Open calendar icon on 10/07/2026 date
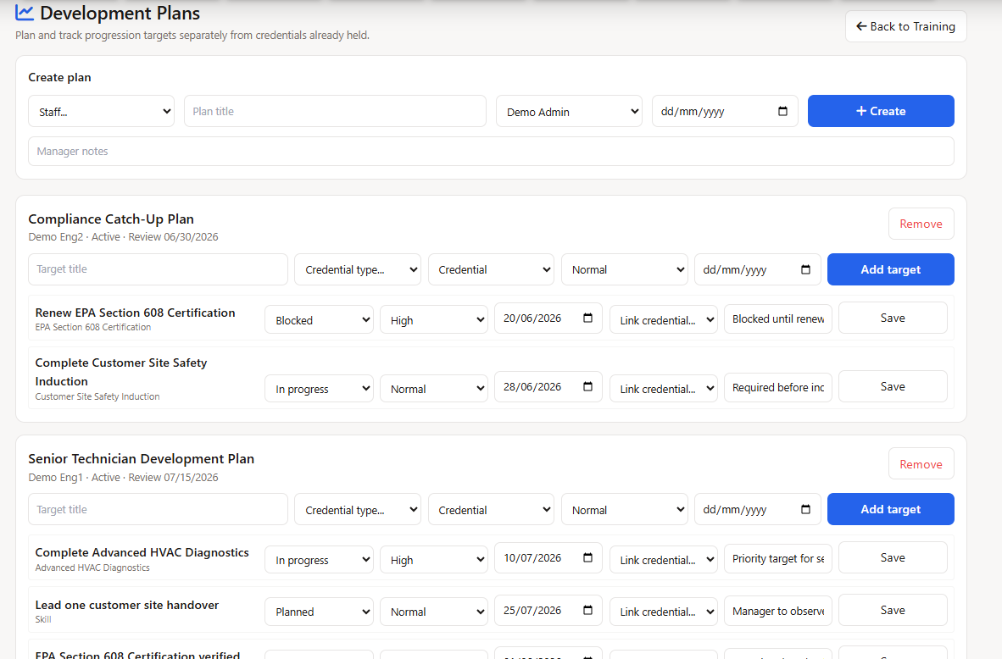This screenshot has width=1002, height=659. pyautogui.click(x=588, y=557)
